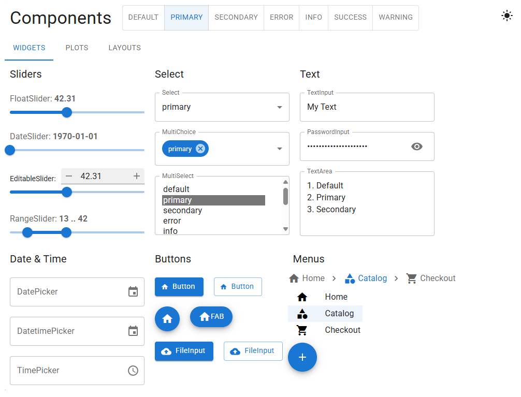The width and height of the screenshot is (521, 397).
Task: Click the blue Button with home icon
Action: [179, 286]
